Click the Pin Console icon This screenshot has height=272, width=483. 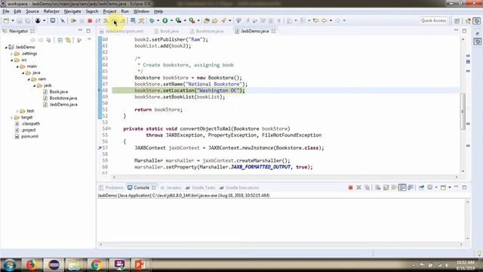coord(421,187)
